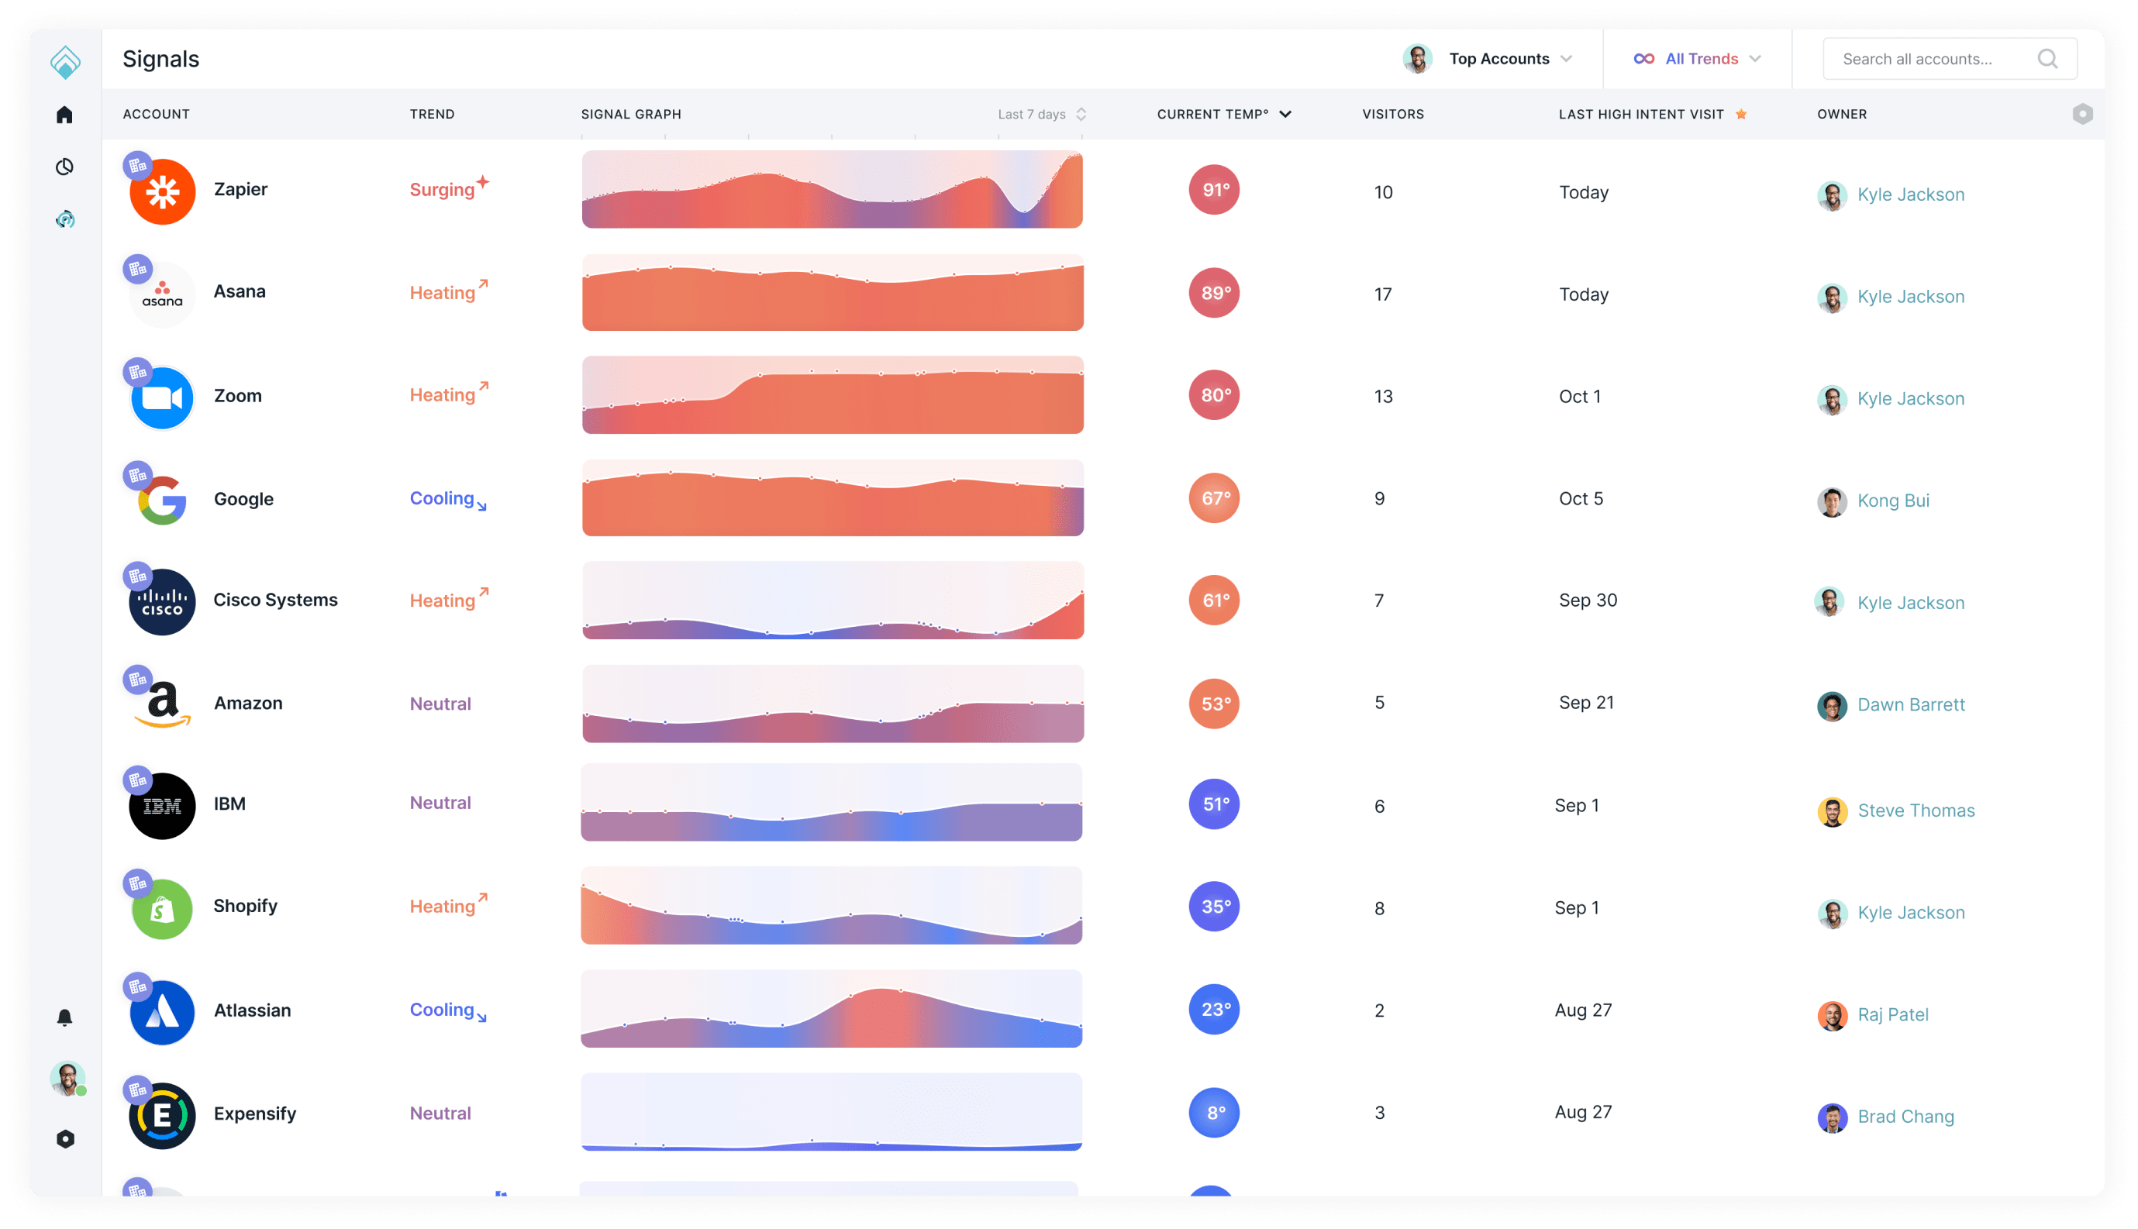Click the company badge on Zapier logo
Image resolution: width=2138 pixels, height=1229 pixels.
pos(138,167)
